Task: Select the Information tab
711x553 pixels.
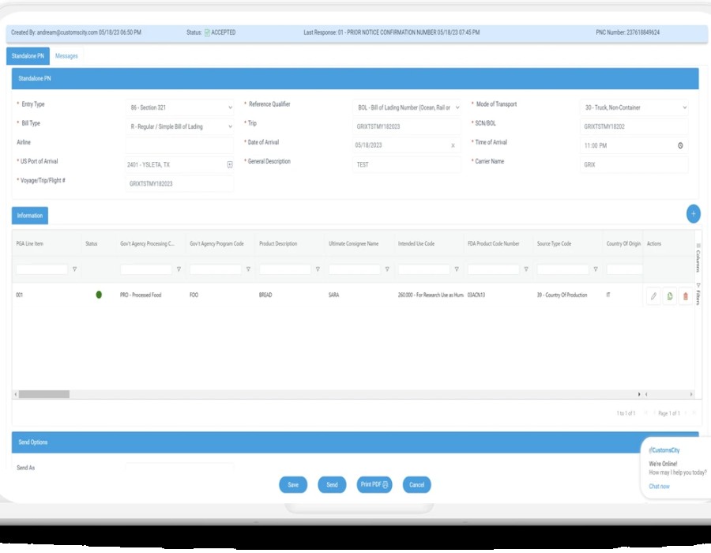Action: (30, 215)
